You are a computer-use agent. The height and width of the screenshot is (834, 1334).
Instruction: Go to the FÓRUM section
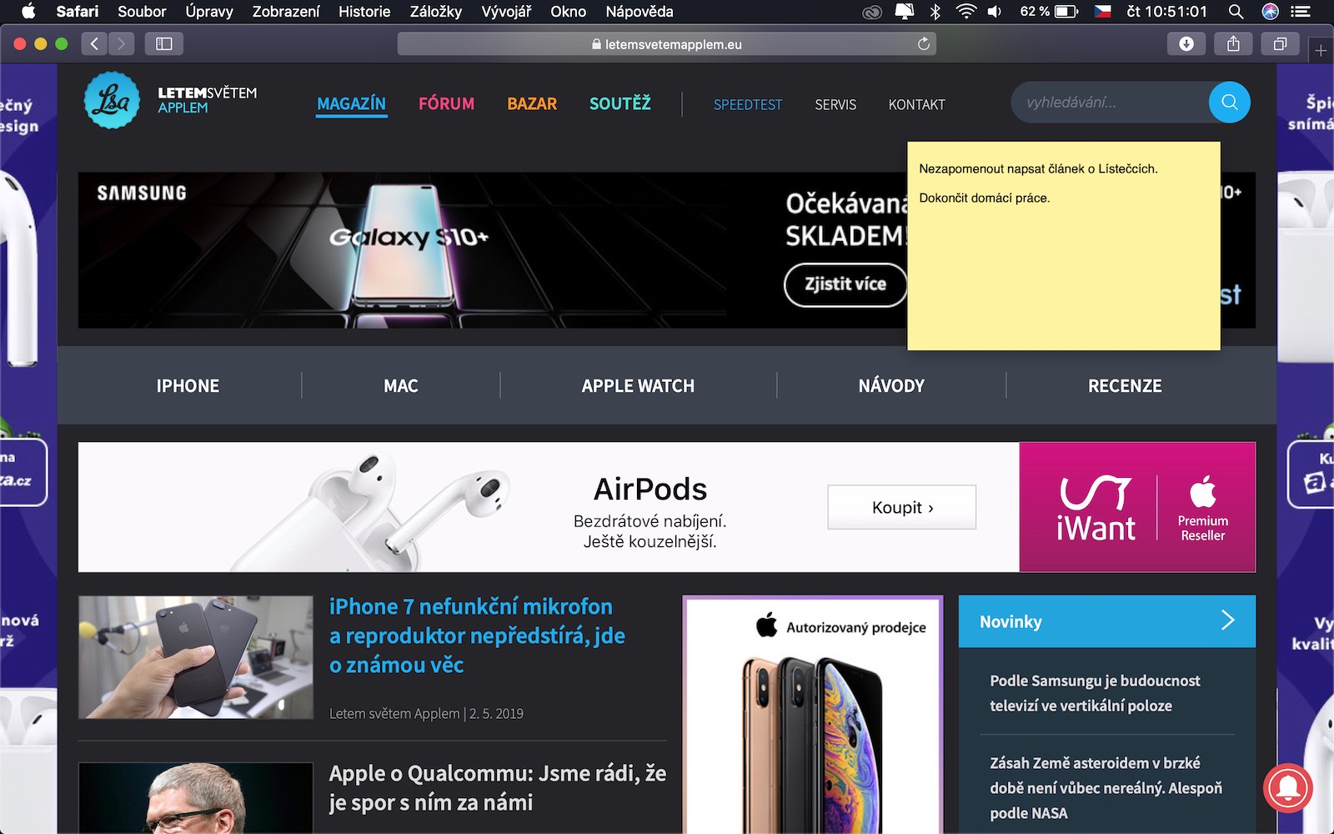point(446,103)
